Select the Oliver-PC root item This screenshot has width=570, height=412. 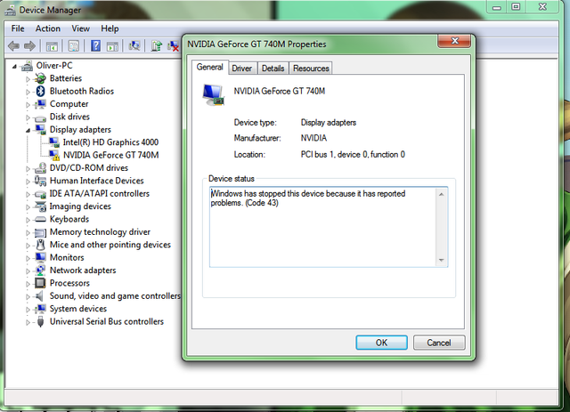(54, 65)
